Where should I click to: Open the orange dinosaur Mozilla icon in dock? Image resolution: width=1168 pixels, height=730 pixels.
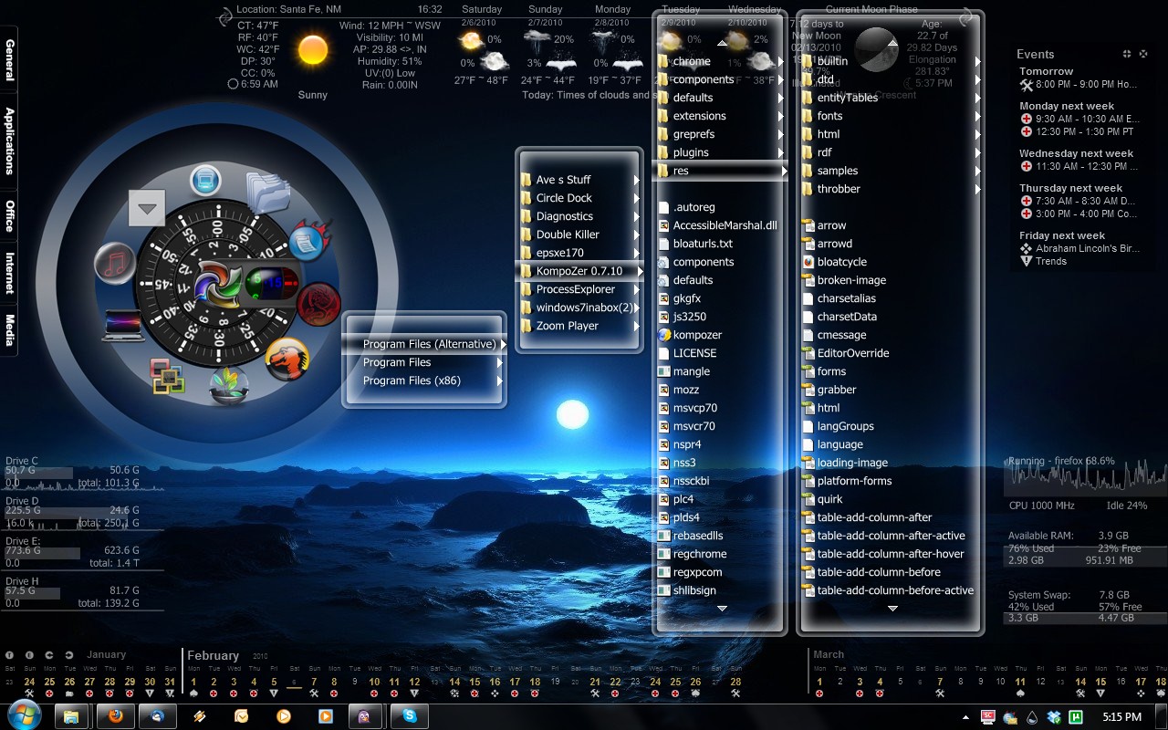pos(287,359)
